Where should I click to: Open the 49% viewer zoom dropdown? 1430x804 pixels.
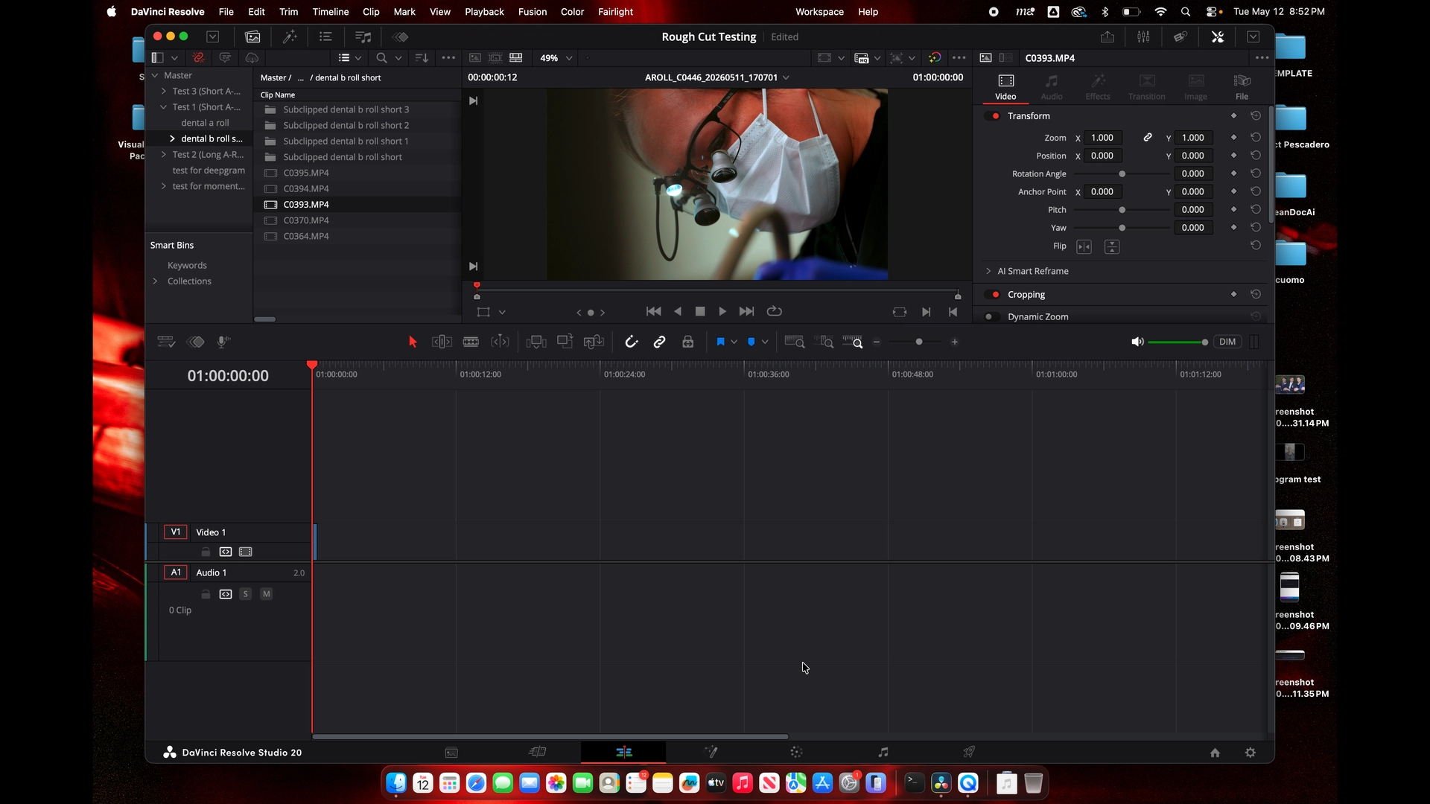pos(556,57)
